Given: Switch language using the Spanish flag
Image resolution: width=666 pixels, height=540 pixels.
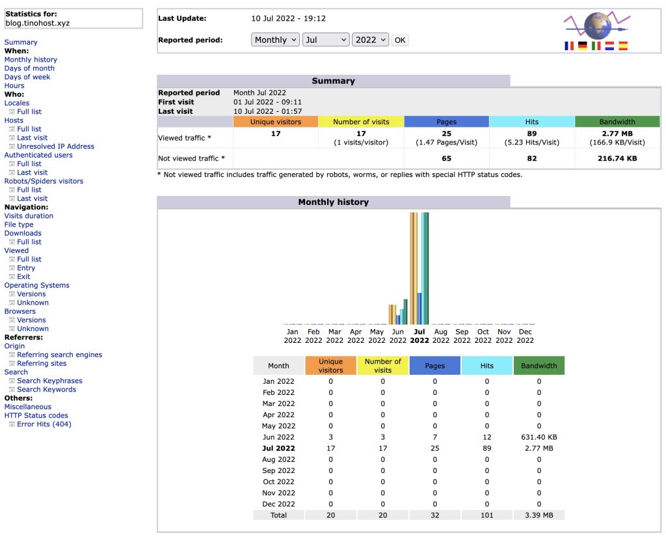Looking at the screenshot, I should (x=623, y=46).
